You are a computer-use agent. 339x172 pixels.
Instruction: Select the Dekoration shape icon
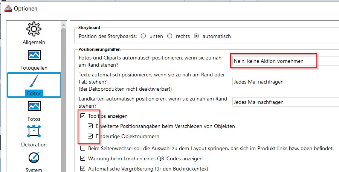tap(34, 132)
